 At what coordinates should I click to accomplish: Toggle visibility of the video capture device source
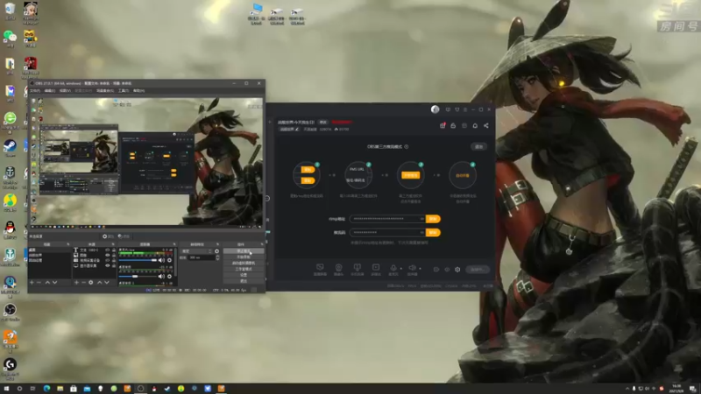pyautogui.click(x=107, y=260)
